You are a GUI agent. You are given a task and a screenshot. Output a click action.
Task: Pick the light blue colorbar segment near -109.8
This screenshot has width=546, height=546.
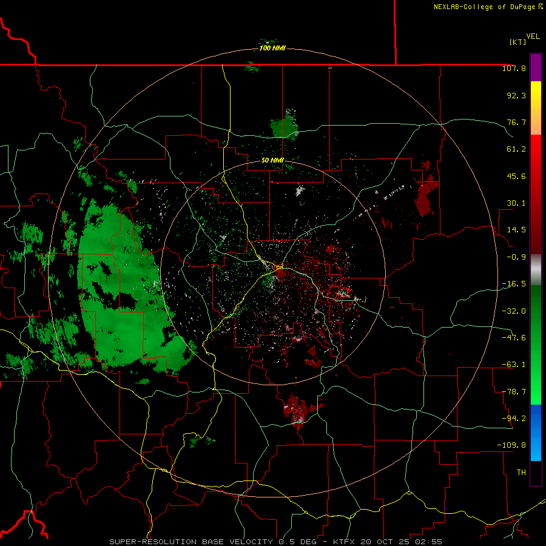tap(536, 448)
